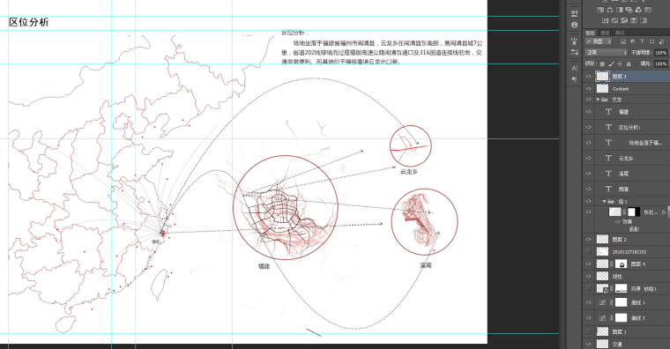This screenshot has width=670, height=349.
Task: Click the lock transparent pixels icon
Action: tap(602, 63)
